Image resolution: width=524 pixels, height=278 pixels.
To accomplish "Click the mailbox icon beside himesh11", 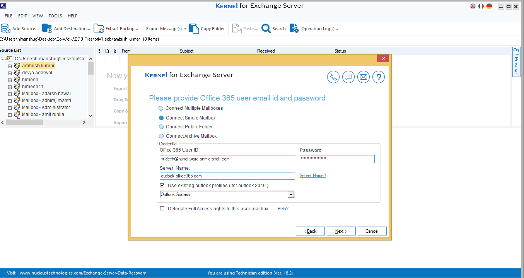I will coord(17,87).
